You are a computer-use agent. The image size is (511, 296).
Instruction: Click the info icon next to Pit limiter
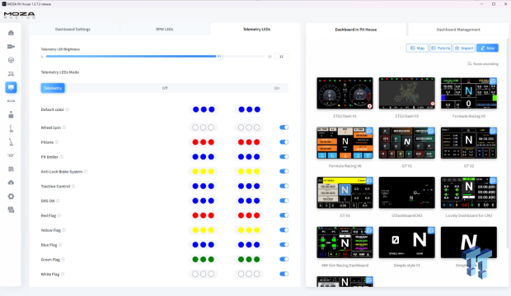click(62, 157)
